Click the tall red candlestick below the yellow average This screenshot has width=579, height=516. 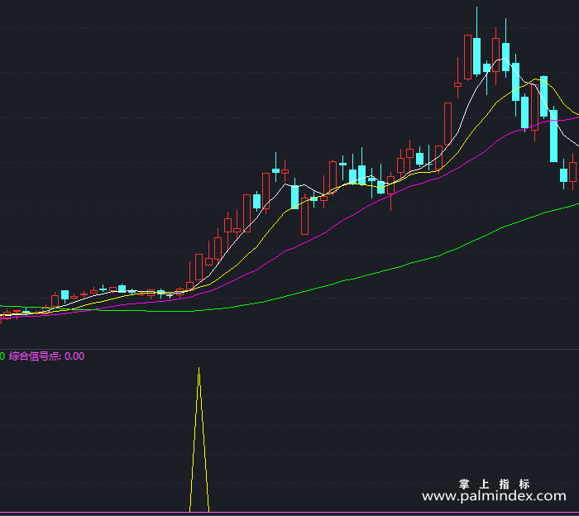tap(304, 216)
